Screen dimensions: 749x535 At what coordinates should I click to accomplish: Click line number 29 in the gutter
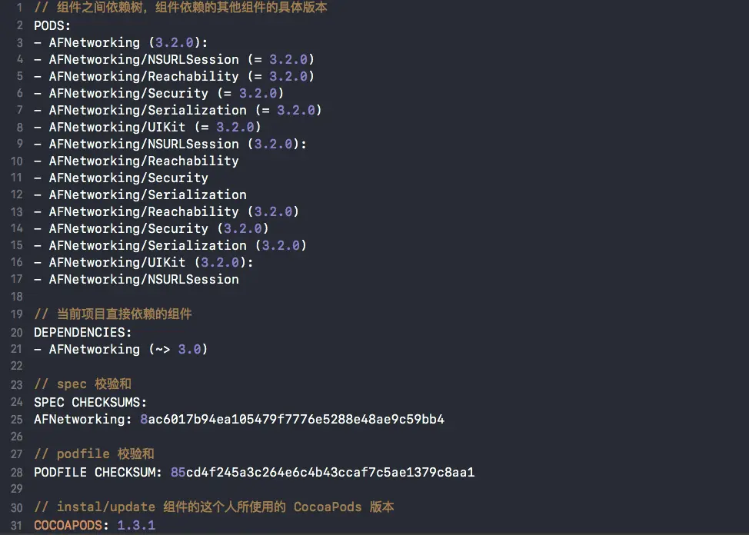coord(17,489)
